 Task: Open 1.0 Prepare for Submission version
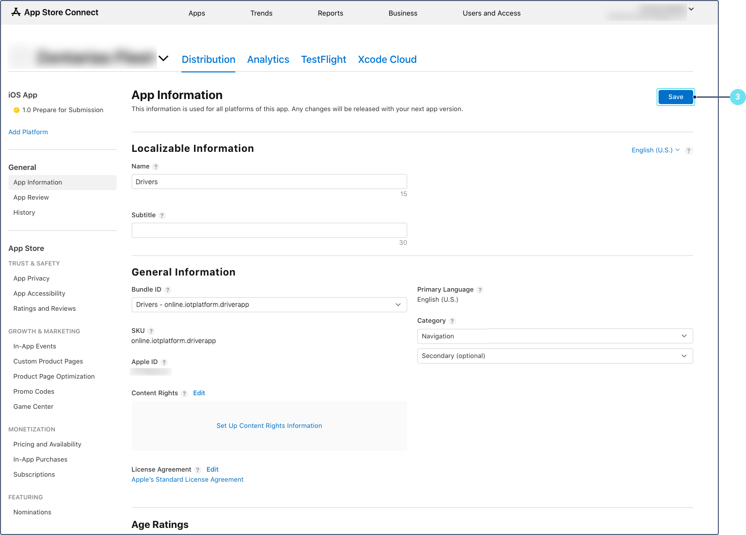pos(63,110)
